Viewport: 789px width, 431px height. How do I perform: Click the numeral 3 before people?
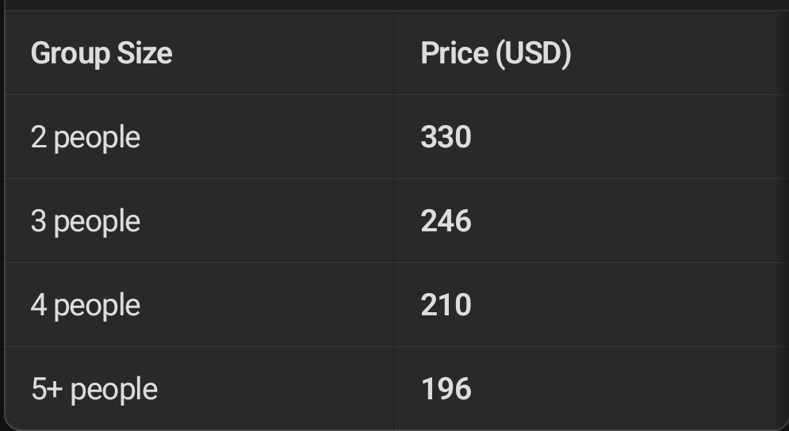click(39, 221)
